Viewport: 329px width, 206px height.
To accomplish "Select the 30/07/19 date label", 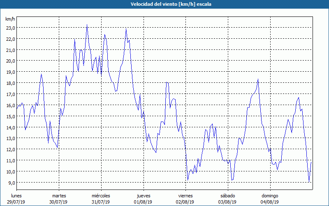I will 58,202.
